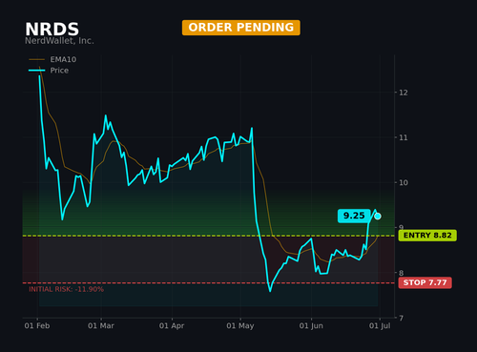The height and width of the screenshot is (352, 477).
Task: Click the 01 Apr axis label
Action: click(172, 325)
